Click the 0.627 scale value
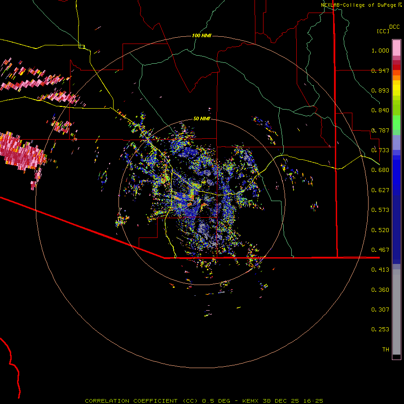Screen dimensions: 404x404 point(380,190)
